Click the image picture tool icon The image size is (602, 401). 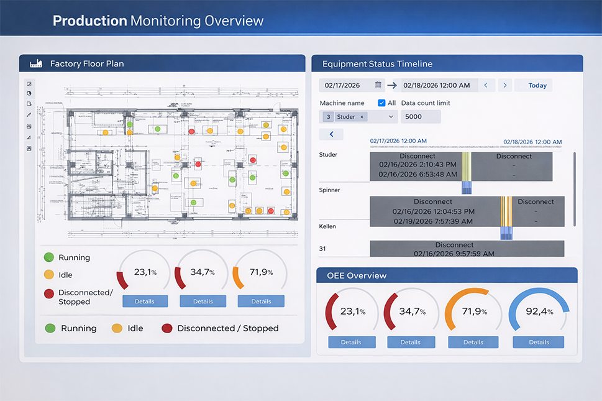[29, 149]
